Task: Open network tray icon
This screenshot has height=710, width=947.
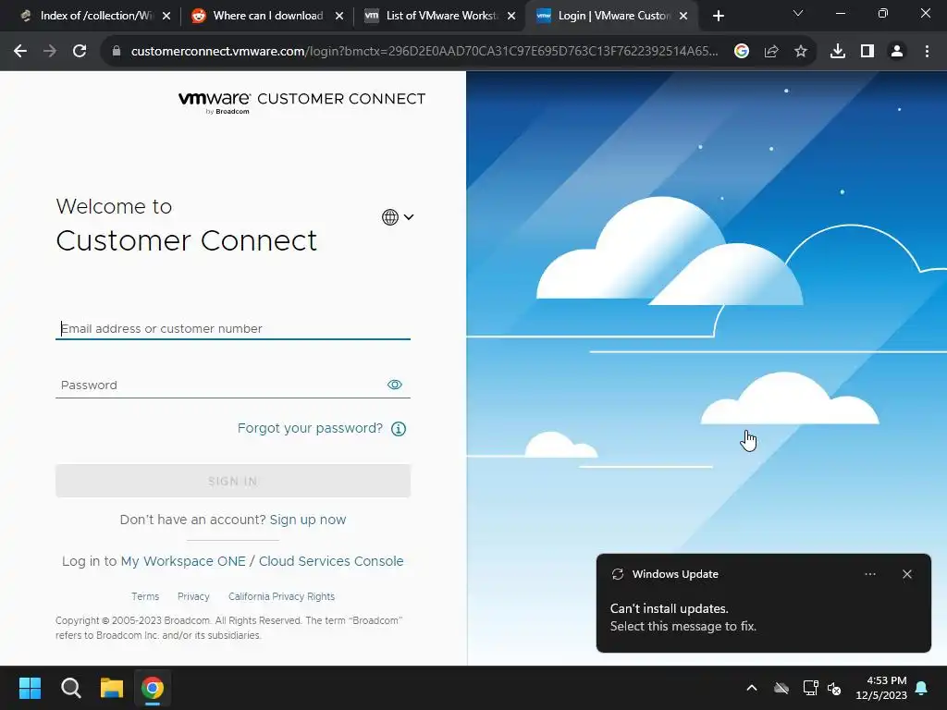Action: [810, 688]
